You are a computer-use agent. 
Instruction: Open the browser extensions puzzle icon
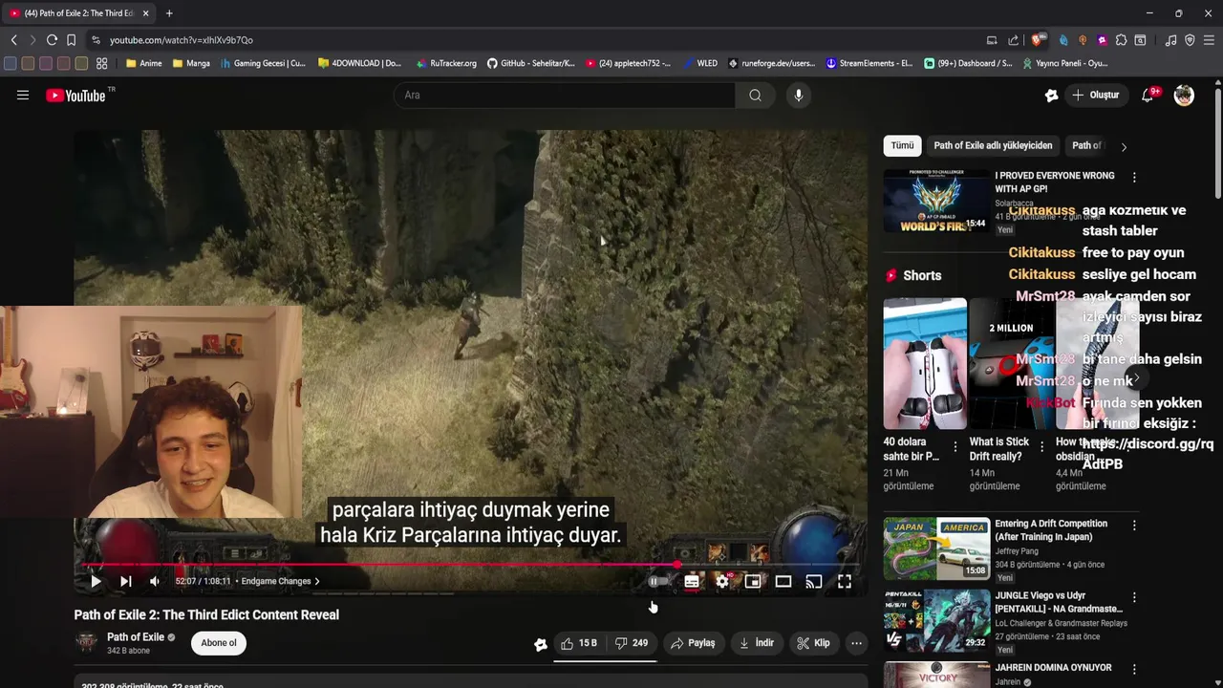1121,40
